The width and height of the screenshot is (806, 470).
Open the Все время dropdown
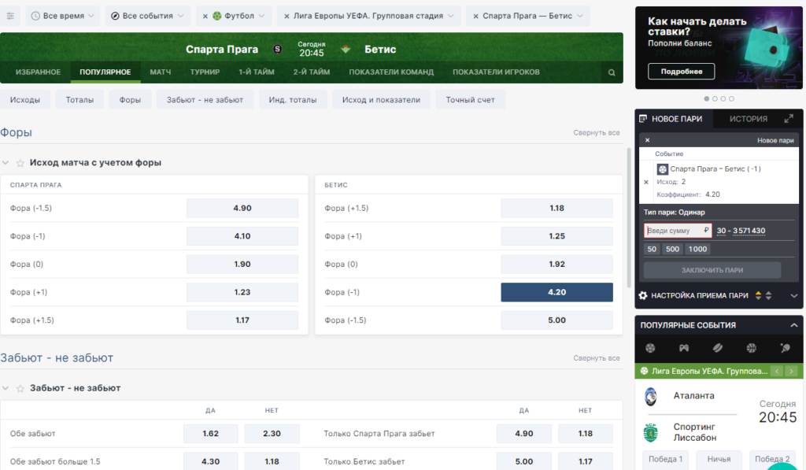pyautogui.click(x=63, y=16)
